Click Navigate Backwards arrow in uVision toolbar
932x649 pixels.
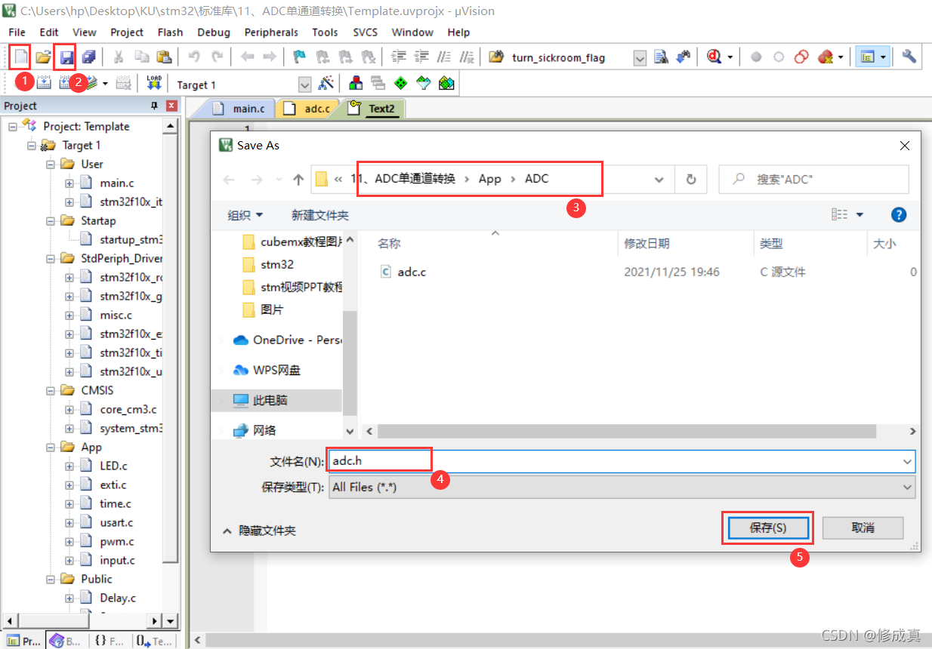[x=247, y=57]
